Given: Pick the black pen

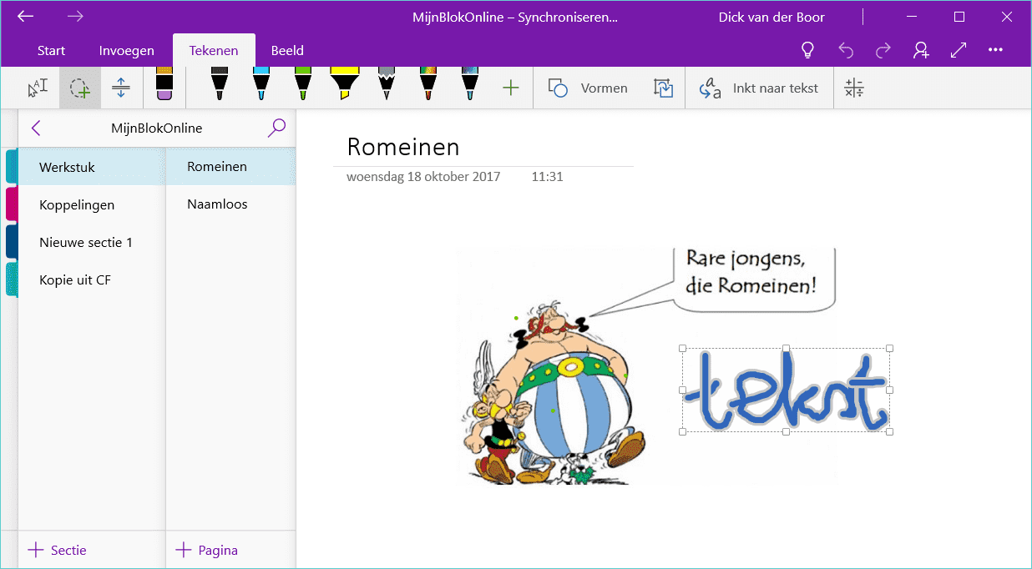Looking at the screenshot, I should 219,84.
